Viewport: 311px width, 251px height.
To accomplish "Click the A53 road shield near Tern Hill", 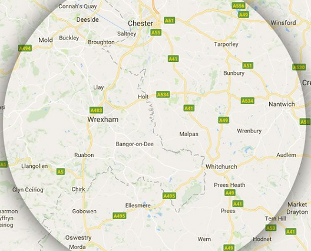I will (x=271, y=228).
